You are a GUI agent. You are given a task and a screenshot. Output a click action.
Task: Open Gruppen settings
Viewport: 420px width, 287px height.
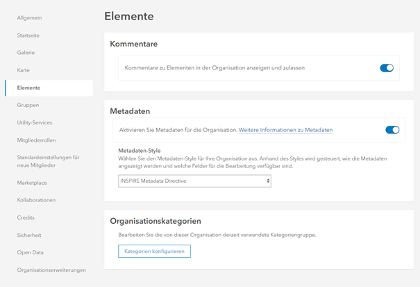pos(28,105)
